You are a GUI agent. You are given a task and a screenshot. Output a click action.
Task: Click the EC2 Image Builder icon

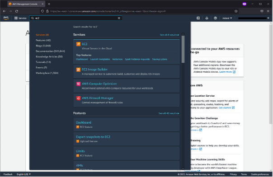click(x=78, y=70)
